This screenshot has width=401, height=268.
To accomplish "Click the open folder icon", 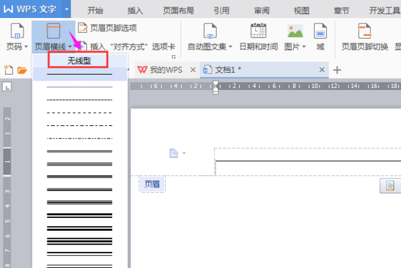I will pos(22,70).
